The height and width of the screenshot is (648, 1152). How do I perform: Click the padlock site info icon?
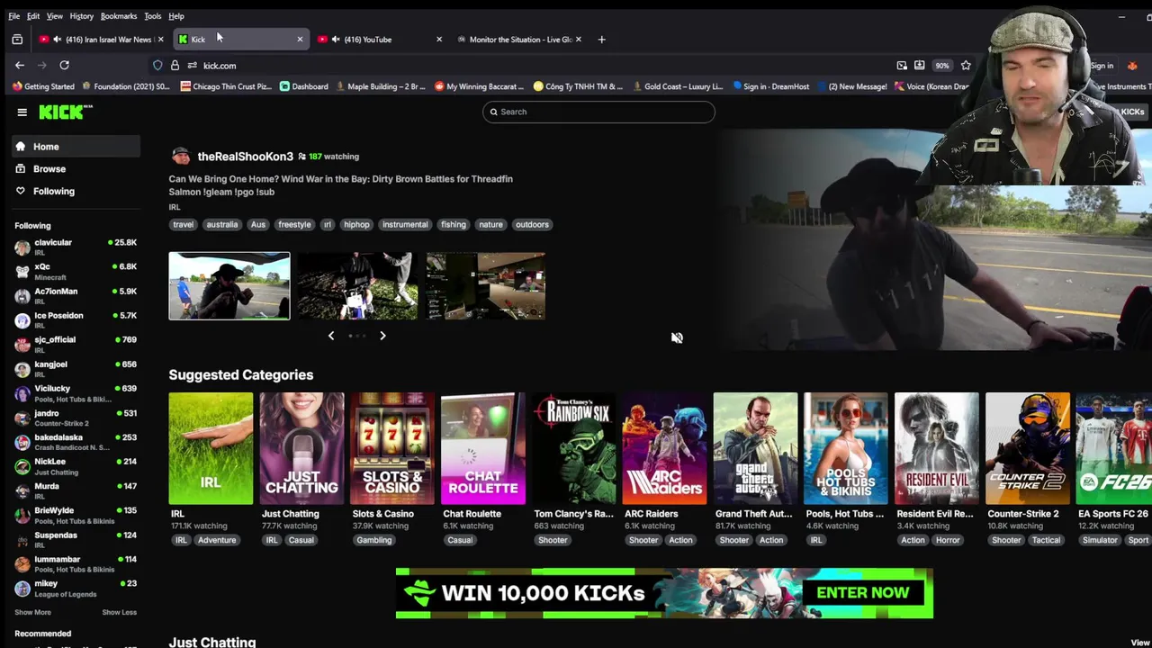[175, 65]
